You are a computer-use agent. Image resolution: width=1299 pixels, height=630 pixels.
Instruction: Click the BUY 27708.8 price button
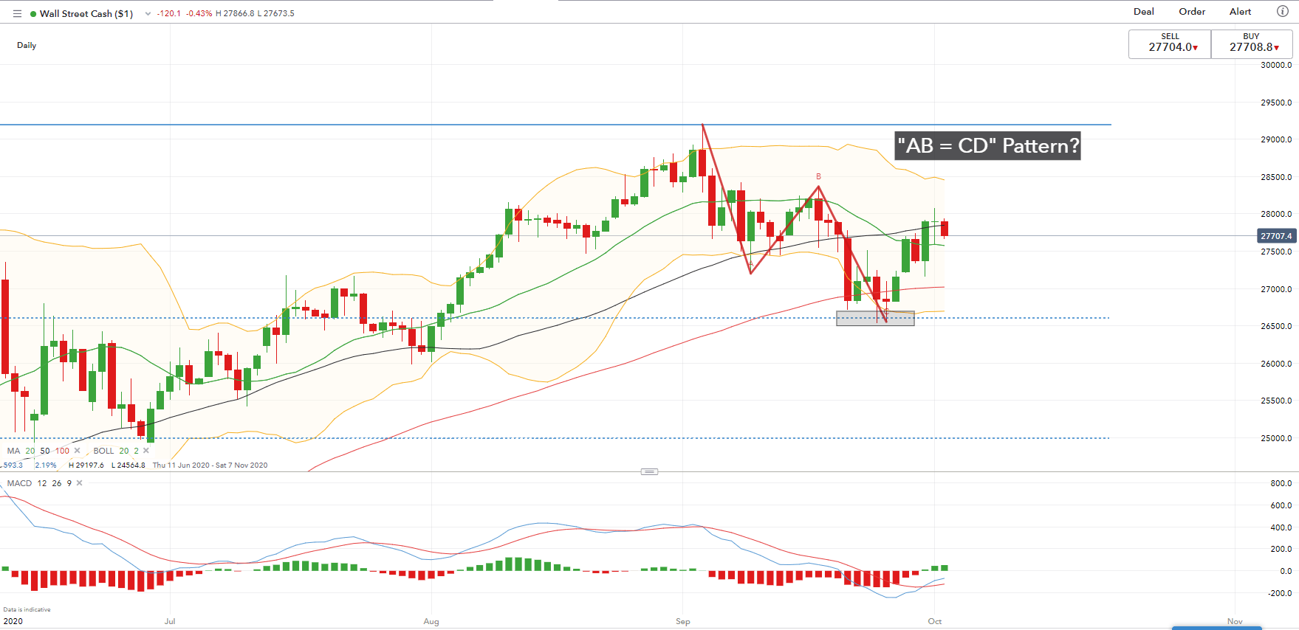1252,44
